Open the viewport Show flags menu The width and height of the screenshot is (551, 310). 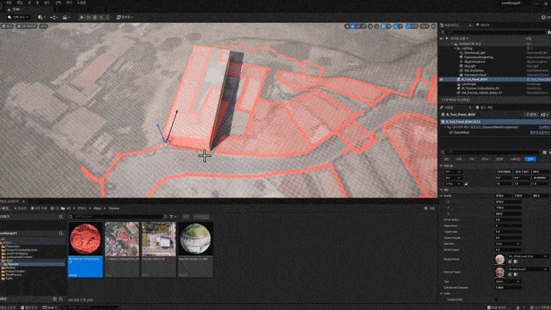(x=43, y=26)
